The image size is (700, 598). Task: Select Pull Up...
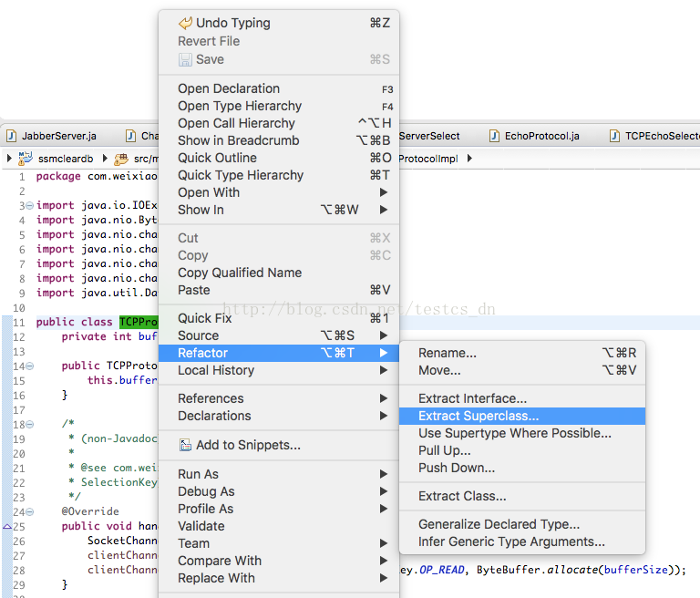click(x=522, y=450)
